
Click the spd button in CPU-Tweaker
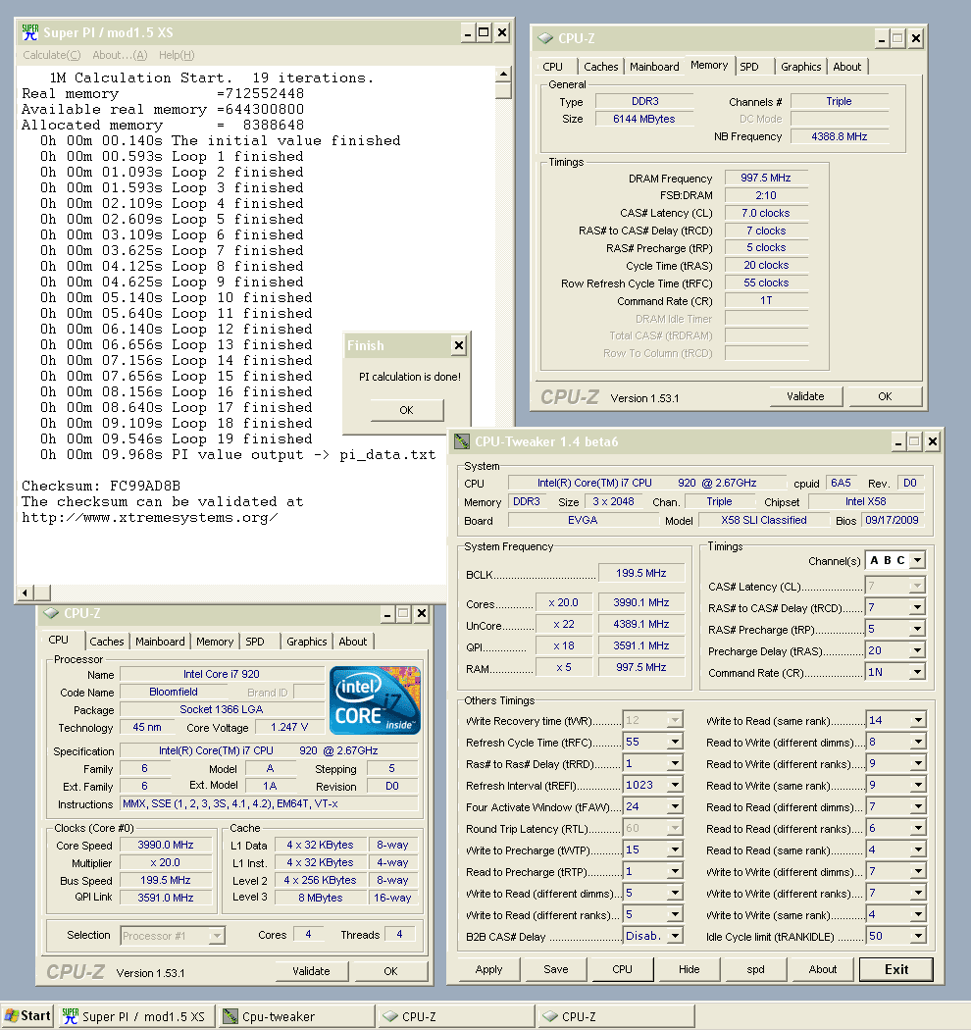(755, 969)
